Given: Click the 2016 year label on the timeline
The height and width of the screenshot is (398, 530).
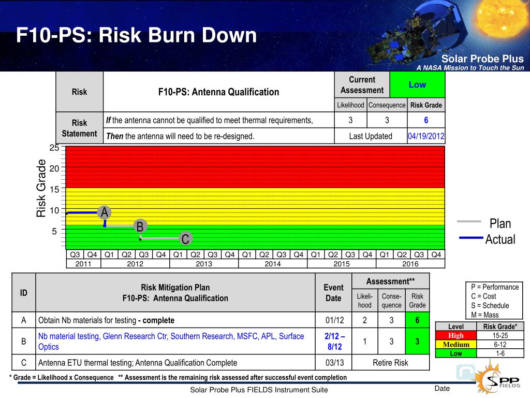Looking at the screenshot, I should 410,264.
